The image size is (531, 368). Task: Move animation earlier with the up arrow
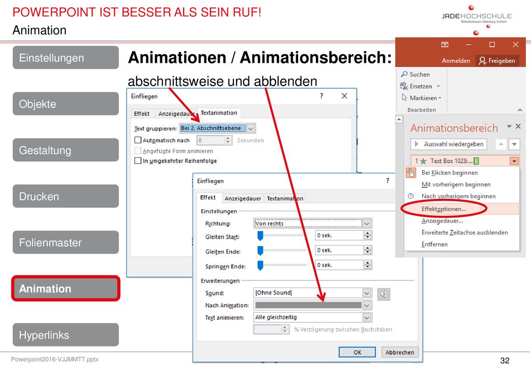[501, 144]
